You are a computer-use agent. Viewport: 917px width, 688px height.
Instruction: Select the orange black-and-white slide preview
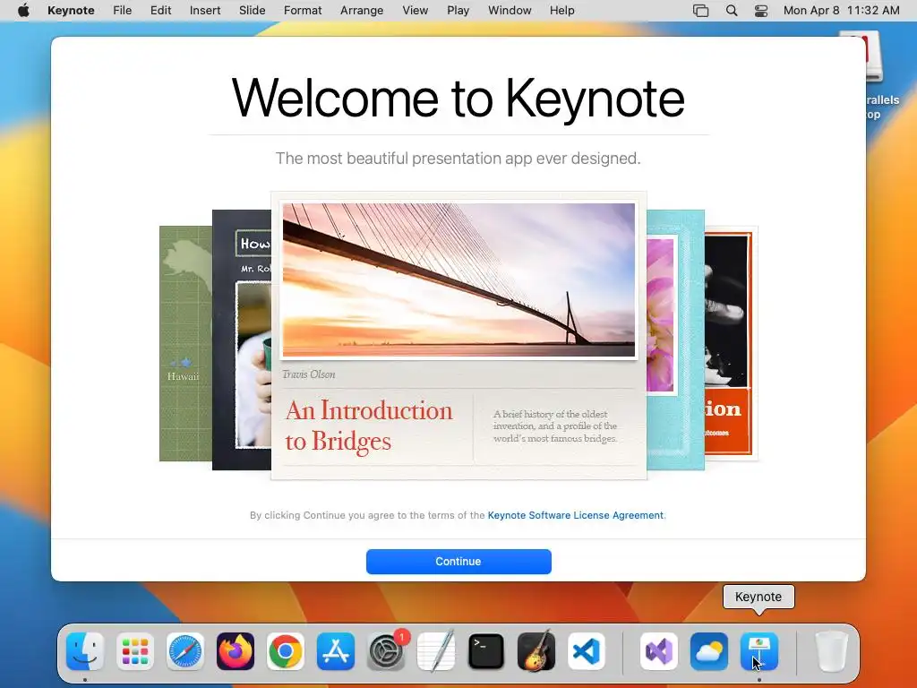click(x=731, y=343)
